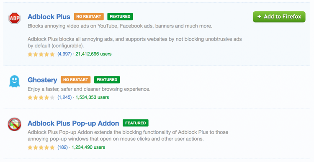Viewport: 314px width, 162px height.
Task: Click the blue Ghostery ghost icon
Action: [14, 81]
